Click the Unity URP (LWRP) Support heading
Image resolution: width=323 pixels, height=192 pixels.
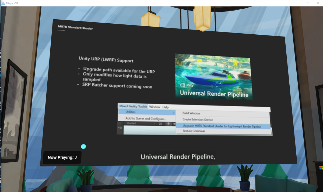click(106, 59)
